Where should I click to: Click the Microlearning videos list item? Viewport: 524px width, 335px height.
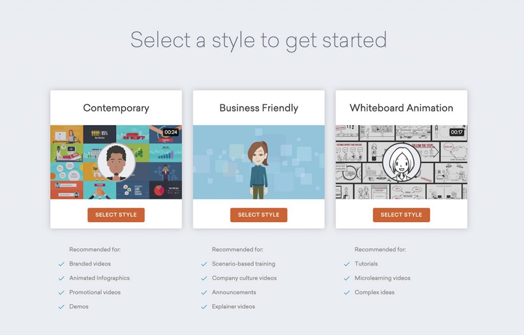tap(382, 278)
